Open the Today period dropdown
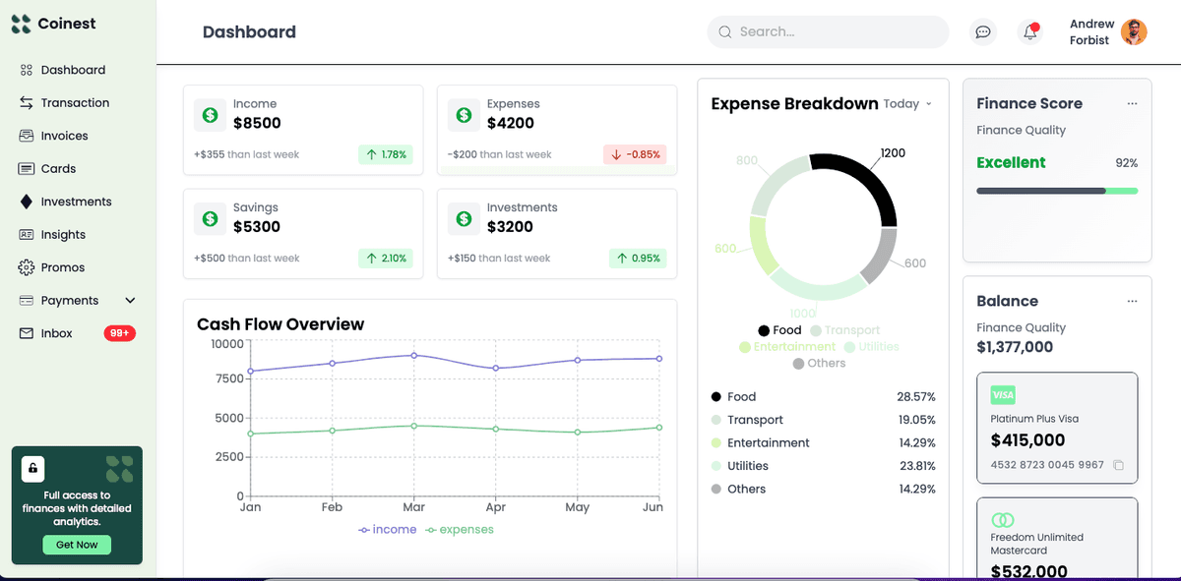 pos(907,104)
